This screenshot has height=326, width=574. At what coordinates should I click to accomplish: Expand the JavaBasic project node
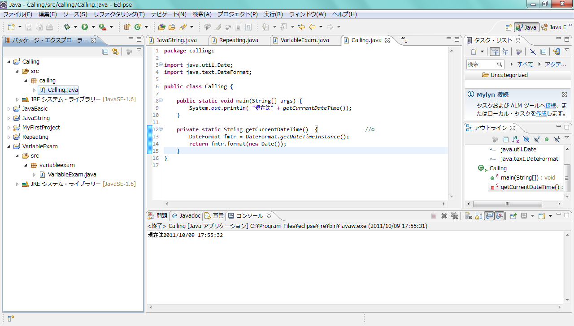point(9,109)
